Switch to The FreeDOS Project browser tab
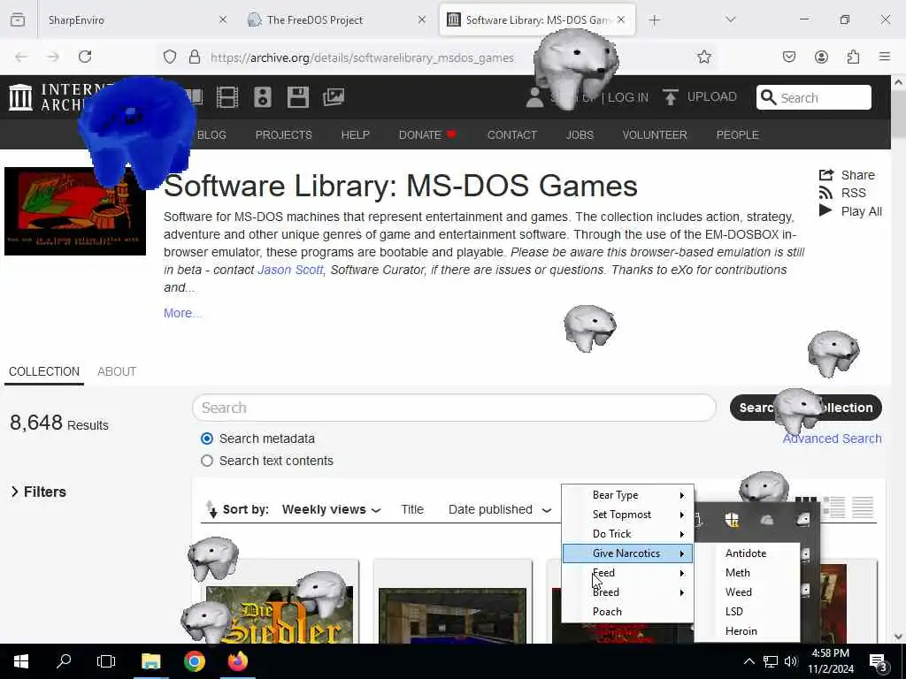906x679 pixels. 335,19
